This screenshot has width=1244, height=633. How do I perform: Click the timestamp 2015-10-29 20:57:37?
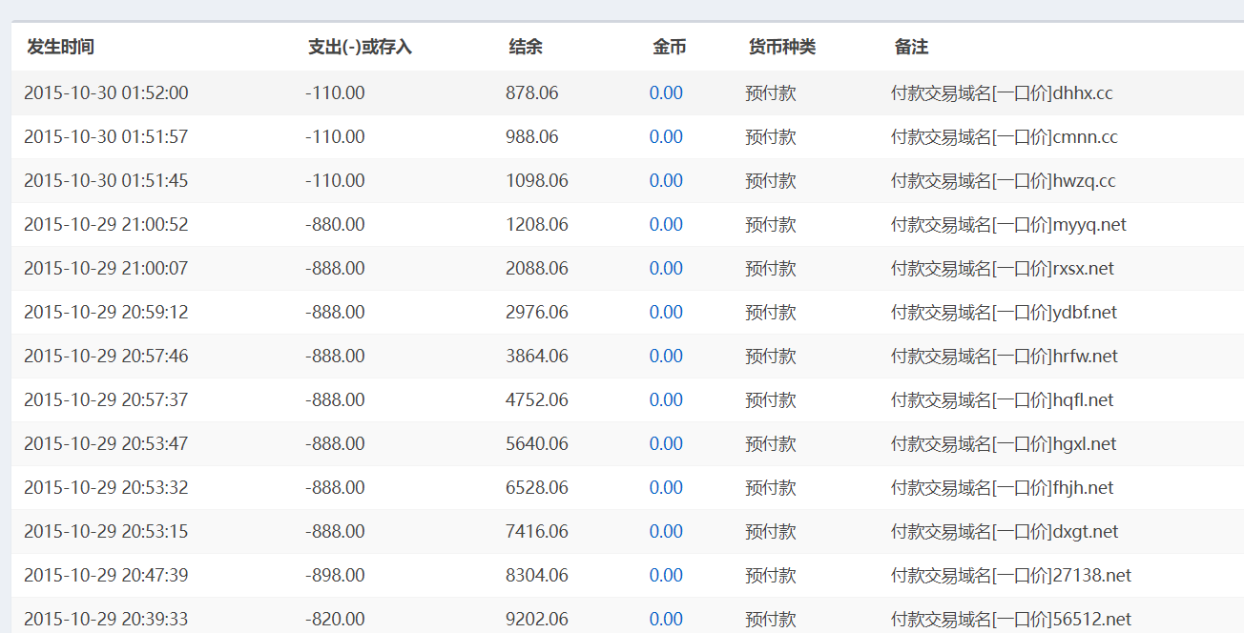pyautogui.click(x=106, y=400)
